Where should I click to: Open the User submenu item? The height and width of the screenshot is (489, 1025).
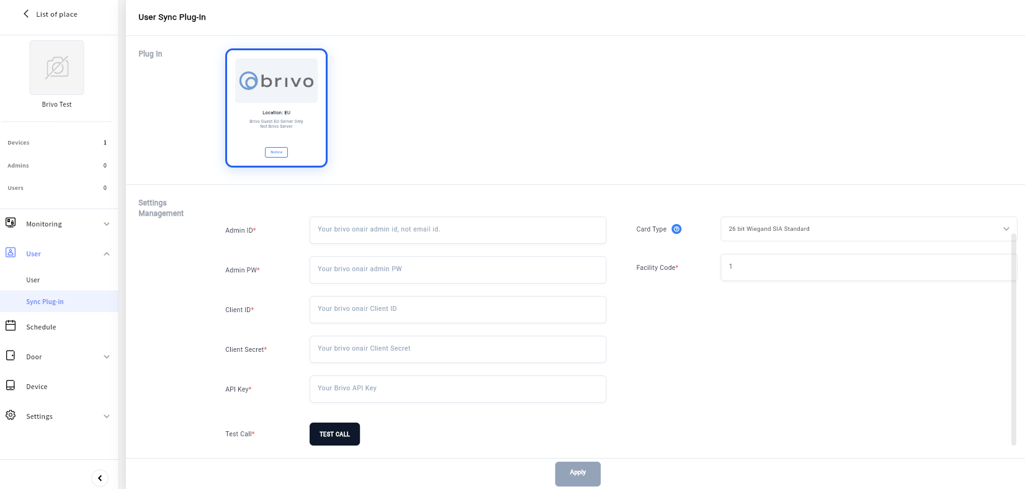pyautogui.click(x=33, y=280)
